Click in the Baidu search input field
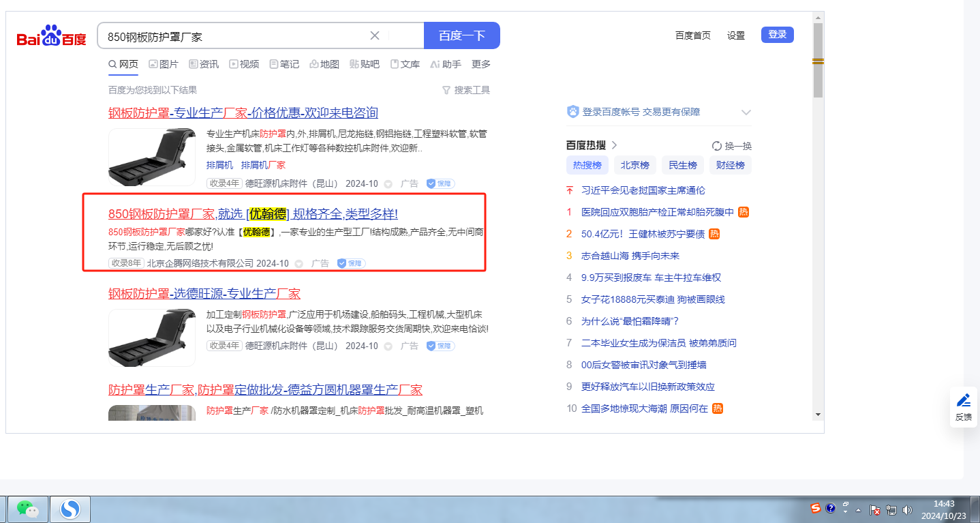The width and height of the screenshot is (980, 523). [232, 36]
